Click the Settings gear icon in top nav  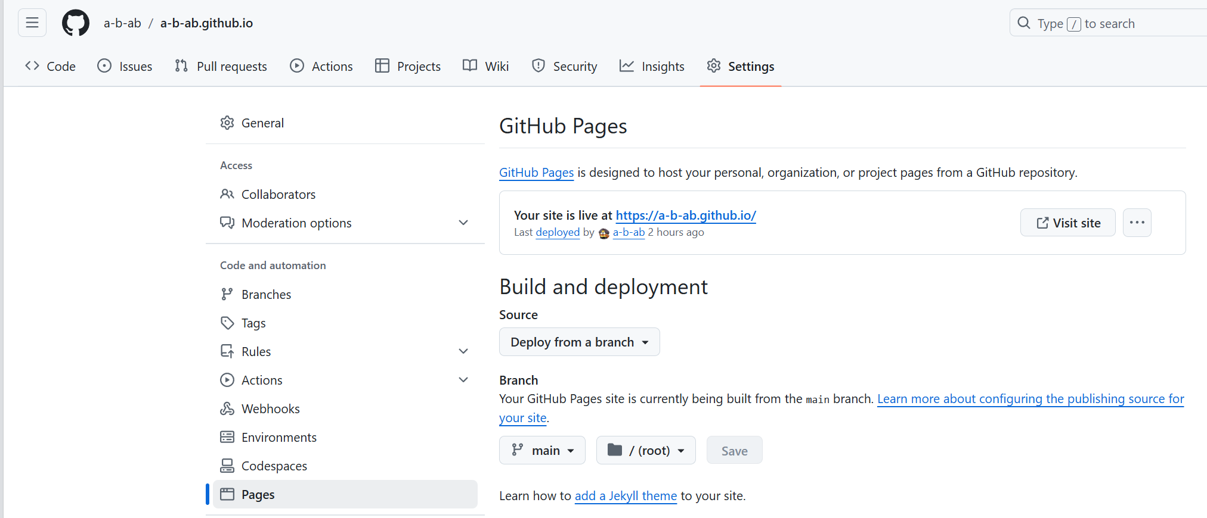tap(714, 65)
